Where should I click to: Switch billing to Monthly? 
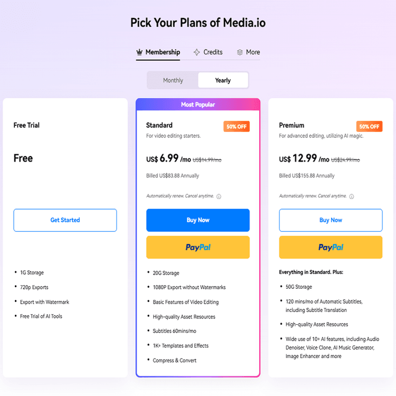[173, 80]
